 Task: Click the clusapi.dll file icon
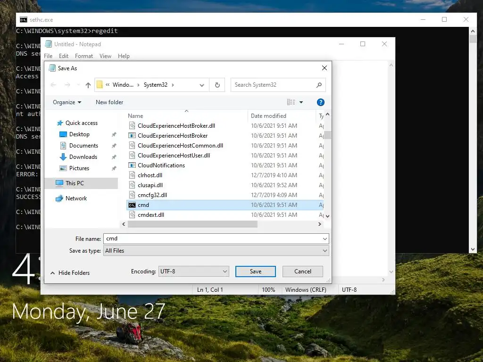132,185
